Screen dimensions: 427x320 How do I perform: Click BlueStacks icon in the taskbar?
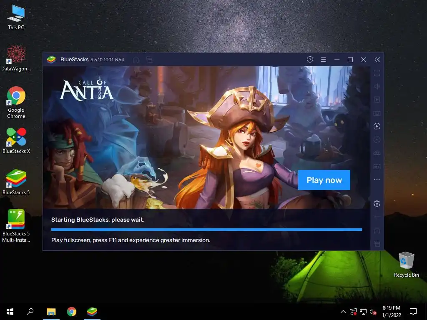(x=92, y=312)
